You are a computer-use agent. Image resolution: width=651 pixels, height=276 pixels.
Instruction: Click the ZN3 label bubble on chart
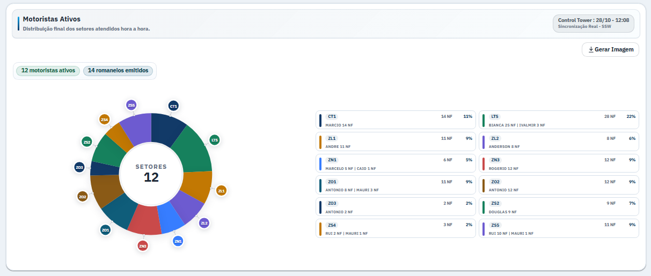pyautogui.click(x=142, y=246)
